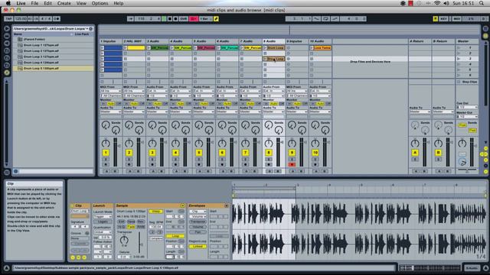Launch Drum Loop clip in scene 1
This screenshot has height=275, width=490.
pos(266,47)
